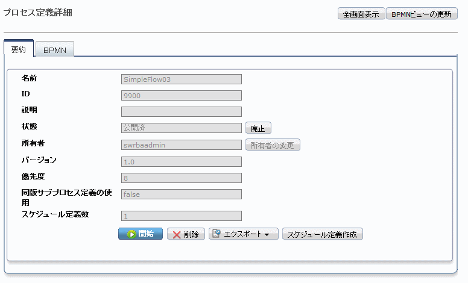Open スケジュール定義作成

tap(322, 235)
